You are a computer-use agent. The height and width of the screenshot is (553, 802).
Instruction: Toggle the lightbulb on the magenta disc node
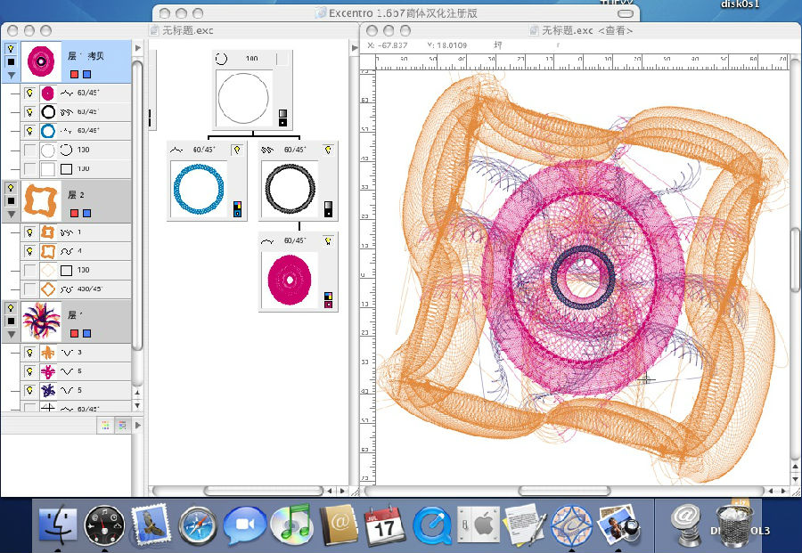point(328,241)
